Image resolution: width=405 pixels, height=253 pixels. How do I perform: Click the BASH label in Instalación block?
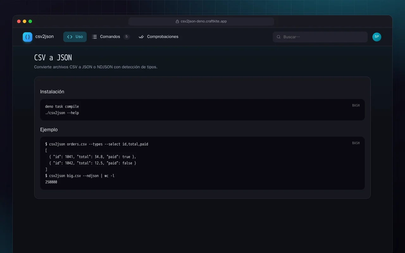pyautogui.click(x=356, y=105)
